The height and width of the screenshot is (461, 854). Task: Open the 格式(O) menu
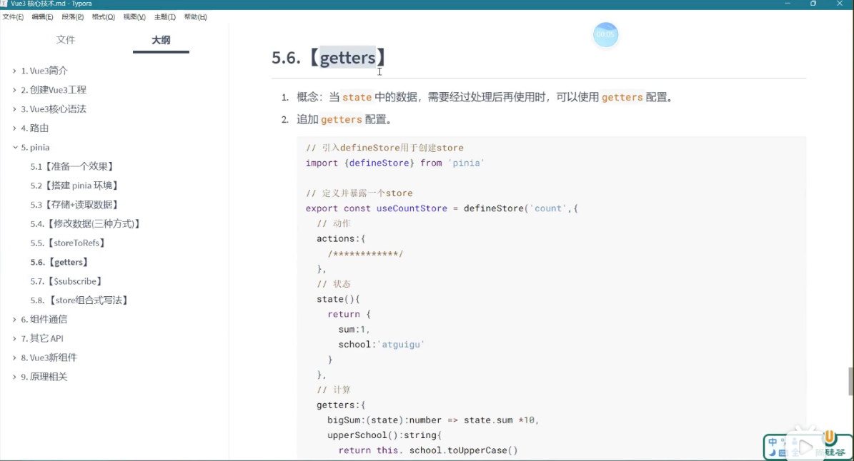tap(103, 17)
